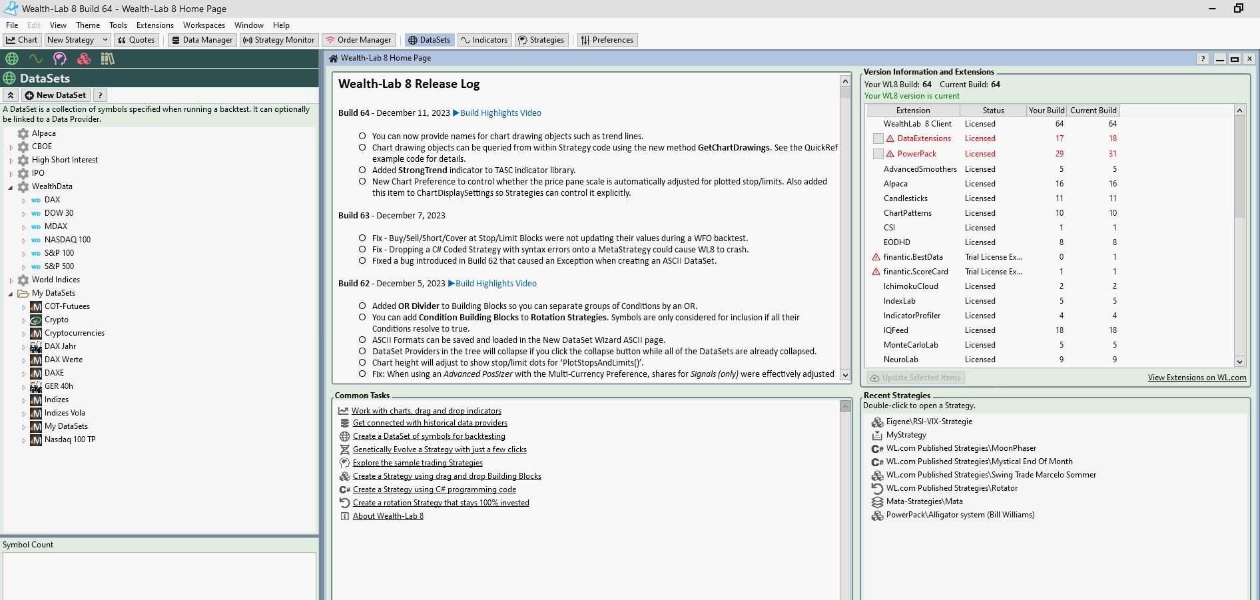The height and width of the screenshot is (600, 1260).
Task: Open the Theme menu
Action: [88, 25]
